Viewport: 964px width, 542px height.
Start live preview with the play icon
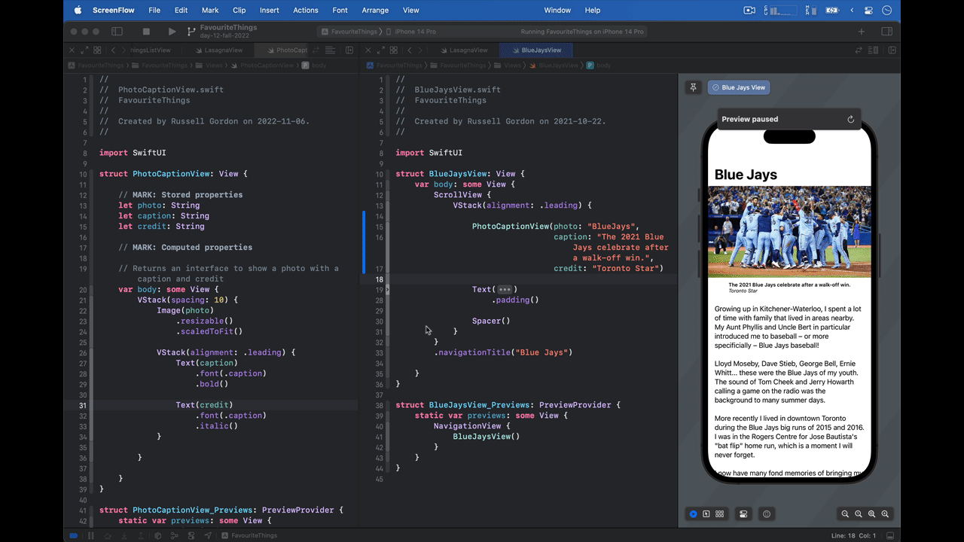(x=693, y=514)
